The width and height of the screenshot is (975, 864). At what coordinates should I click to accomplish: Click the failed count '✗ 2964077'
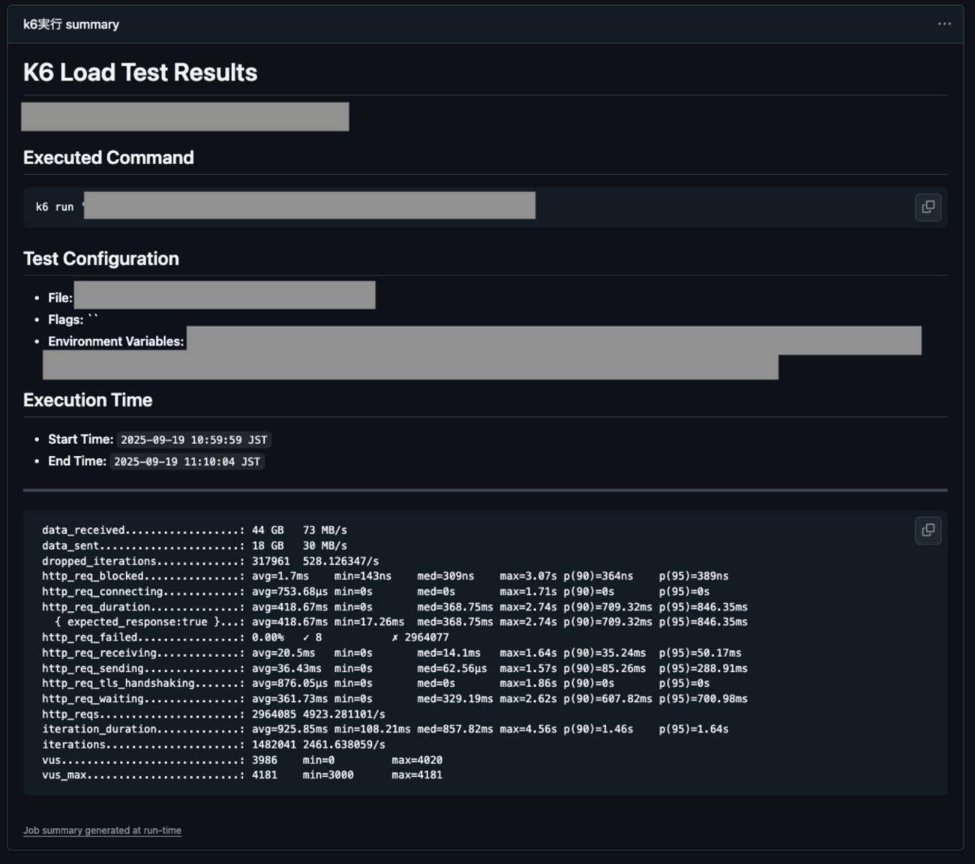(420, 637)
